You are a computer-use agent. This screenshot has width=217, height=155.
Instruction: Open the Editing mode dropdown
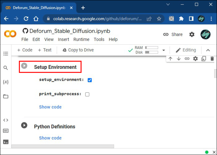tap(186, 50)
